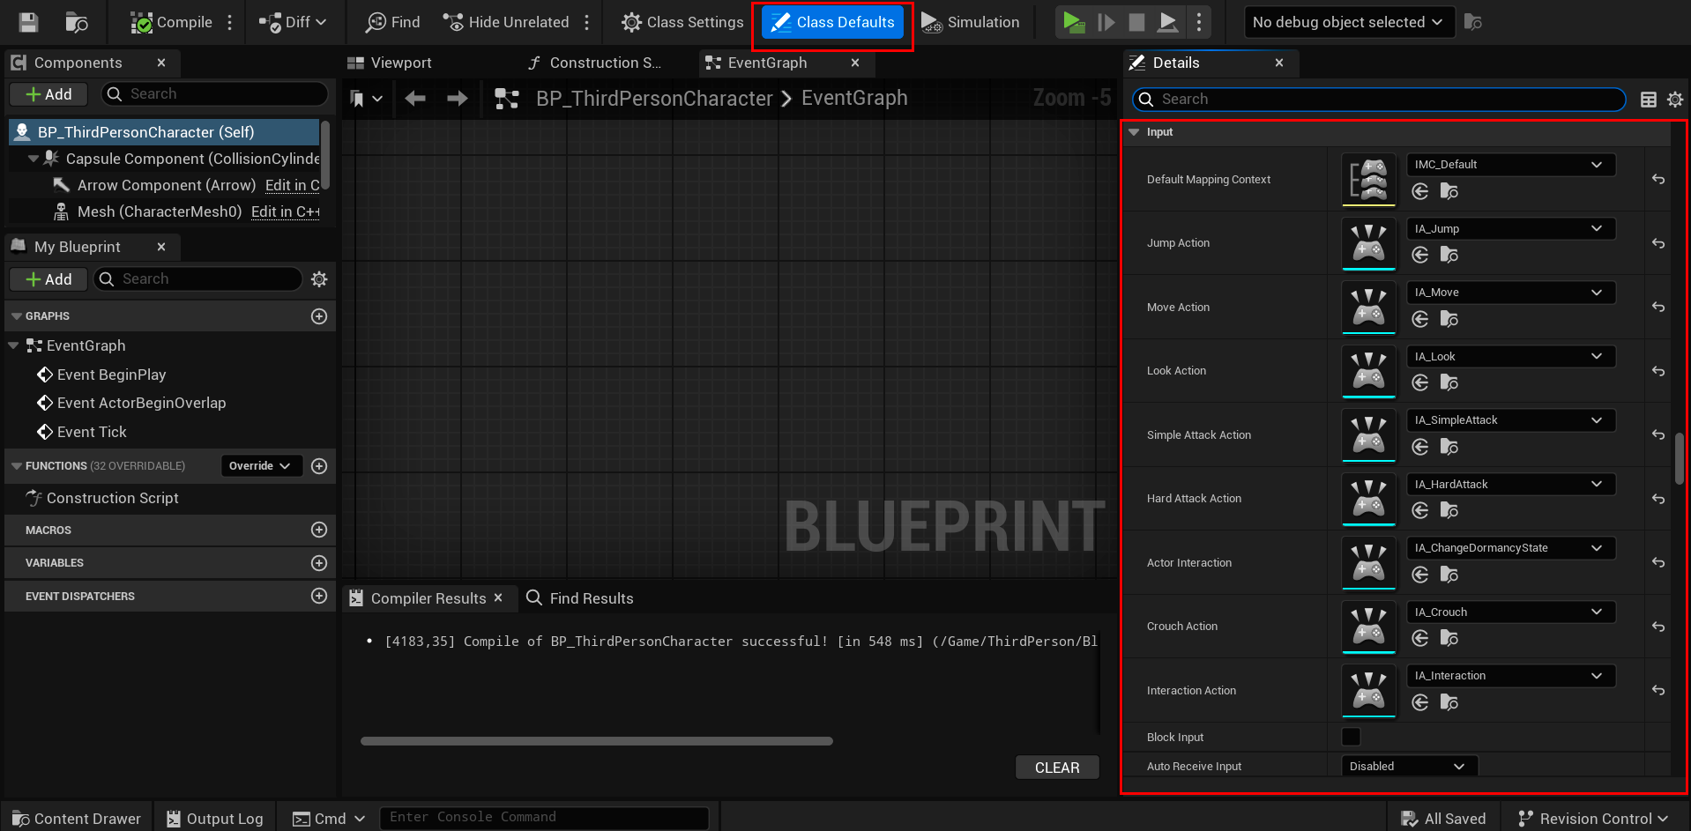Open Class Defaults

coord(833,22)
